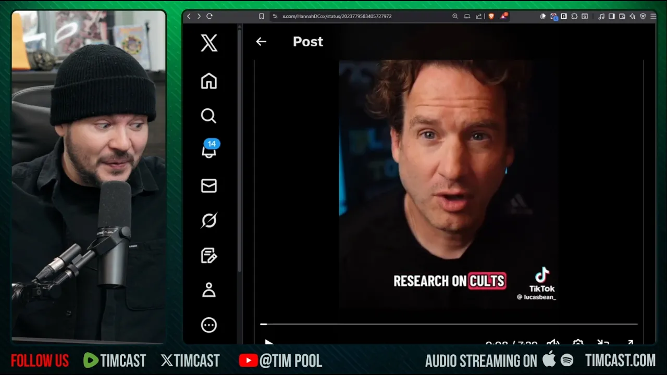Viewport: 667px width, 375px height.
Task: Open the X home logo
Action: (x=209, y=43)
